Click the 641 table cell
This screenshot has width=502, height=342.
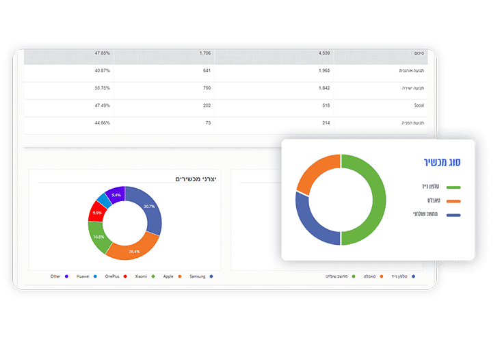207,70
